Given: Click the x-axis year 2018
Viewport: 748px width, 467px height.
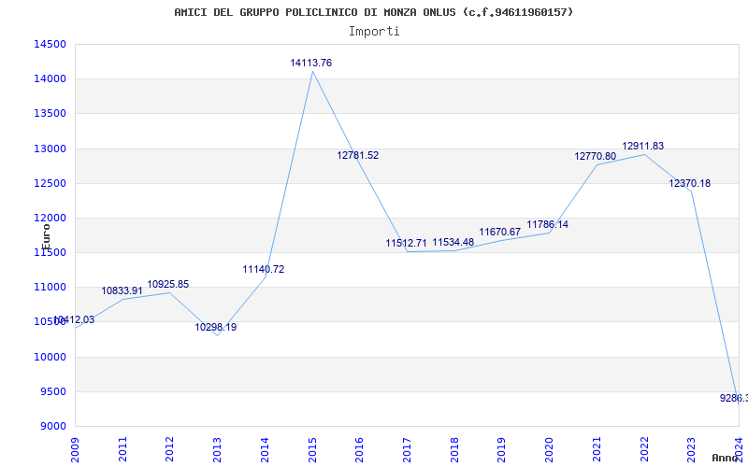Looking at the screenshot, I should pyautogui.click(x=454, y=450).
